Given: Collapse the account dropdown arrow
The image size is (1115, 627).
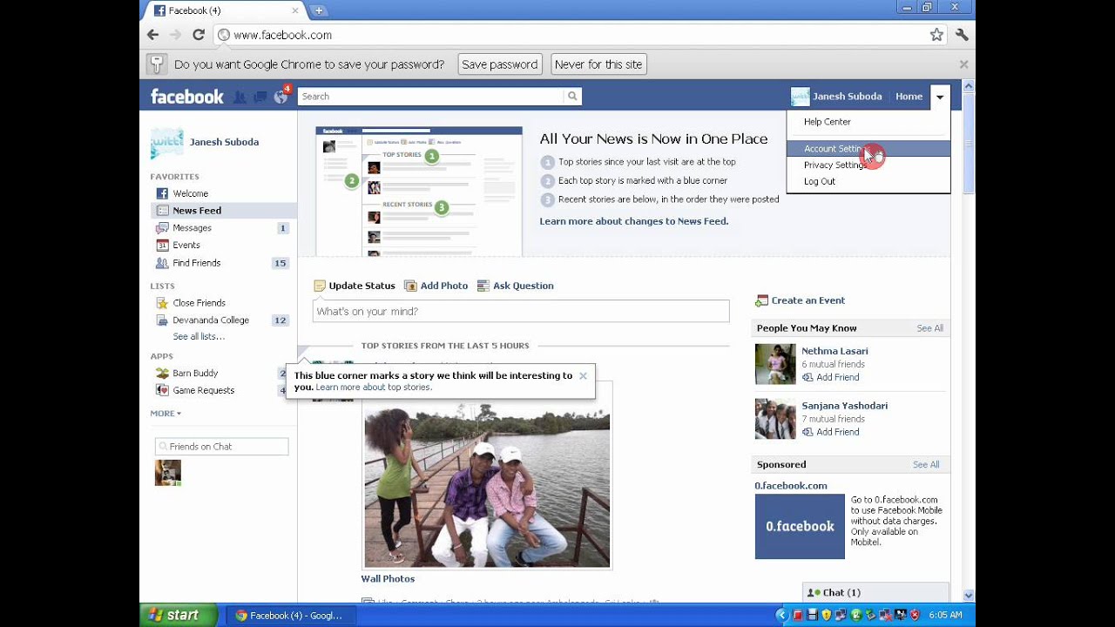Looking at the screenshot, I should click(x=940, y=97).
